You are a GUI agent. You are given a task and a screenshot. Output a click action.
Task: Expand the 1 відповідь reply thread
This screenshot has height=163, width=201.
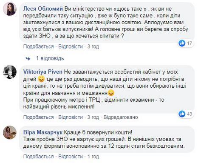(50, 58)
